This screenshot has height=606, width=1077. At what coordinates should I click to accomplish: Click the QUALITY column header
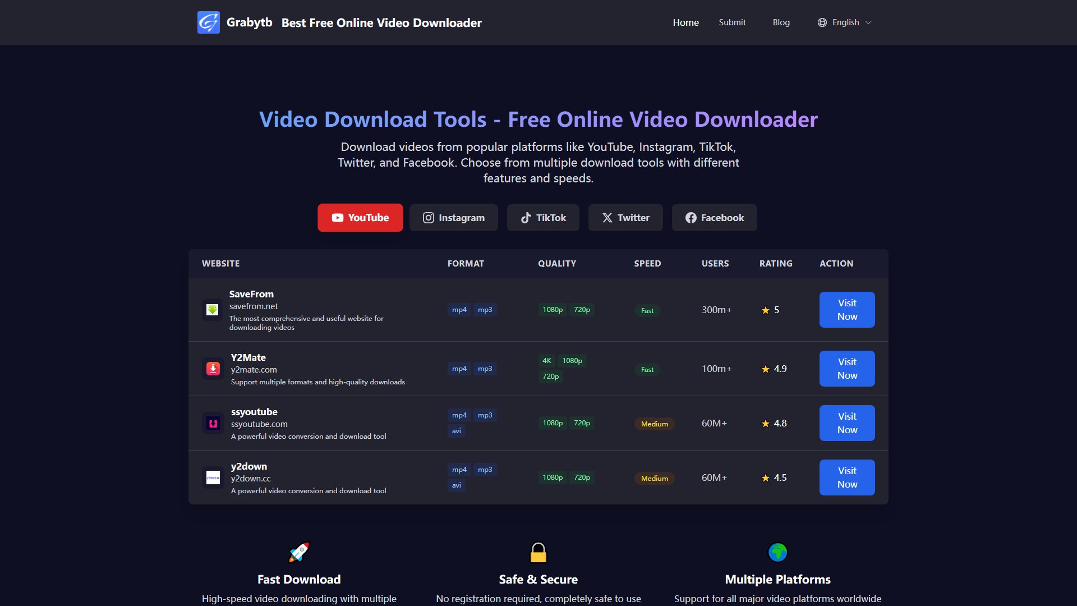(x=557, y=264)
